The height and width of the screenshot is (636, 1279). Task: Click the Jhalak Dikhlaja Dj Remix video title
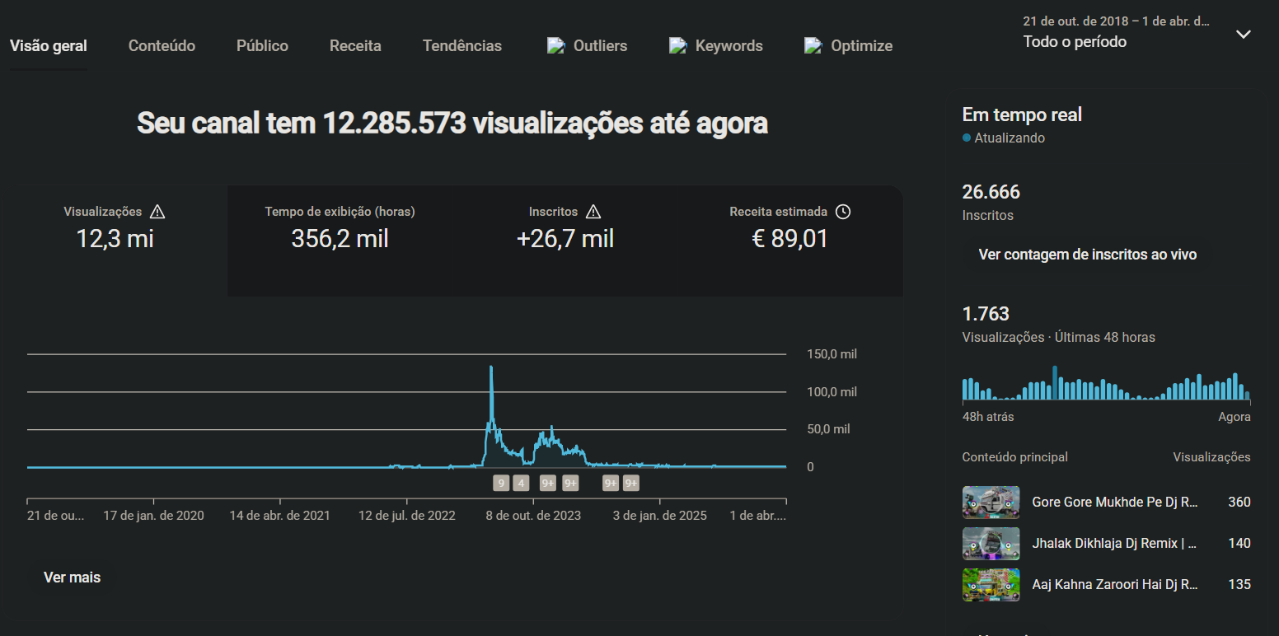click(x=1115, y=544)
